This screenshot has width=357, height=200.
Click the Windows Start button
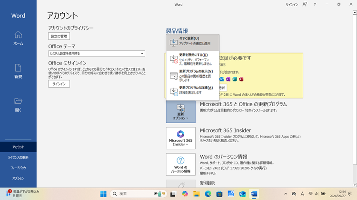(103, 194)
